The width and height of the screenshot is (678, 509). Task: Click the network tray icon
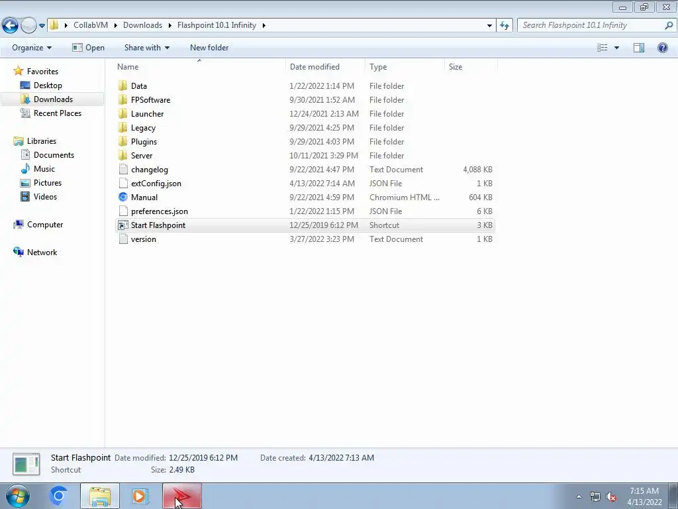click(x=595, y=496)
